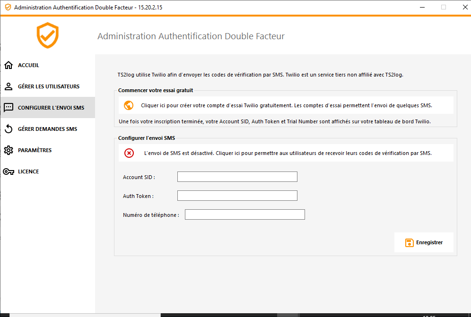
Task: Click the red X disabled SMS icon
Action: point(129,153)
